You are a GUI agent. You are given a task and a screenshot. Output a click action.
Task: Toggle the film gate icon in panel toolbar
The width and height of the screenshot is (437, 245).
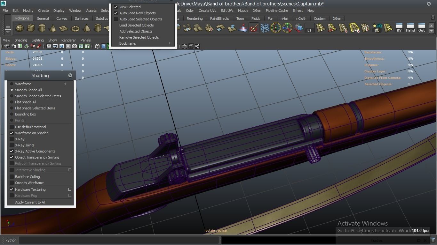point(55,46)
